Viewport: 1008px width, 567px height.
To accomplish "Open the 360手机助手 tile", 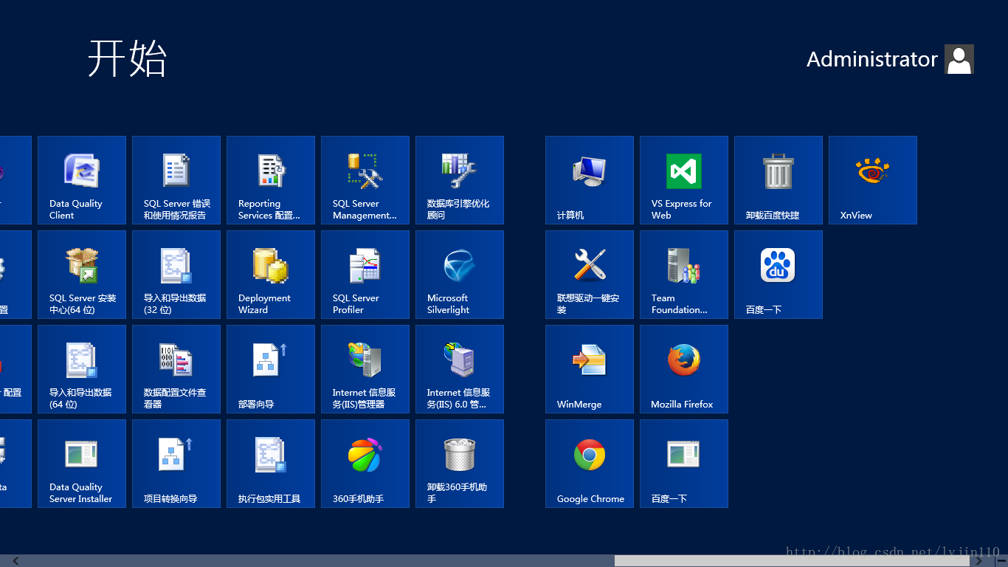I will pos(365,464).
